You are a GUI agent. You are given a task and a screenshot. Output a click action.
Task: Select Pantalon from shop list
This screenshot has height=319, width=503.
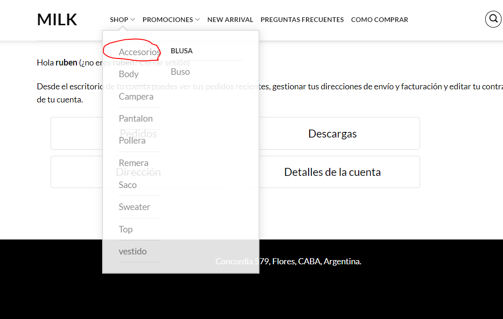136,118
